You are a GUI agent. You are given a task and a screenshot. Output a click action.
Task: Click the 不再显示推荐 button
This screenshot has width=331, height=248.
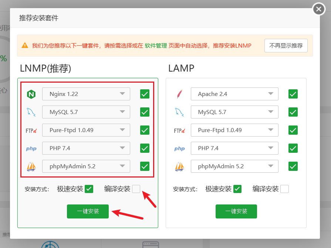tap(286, 45)
